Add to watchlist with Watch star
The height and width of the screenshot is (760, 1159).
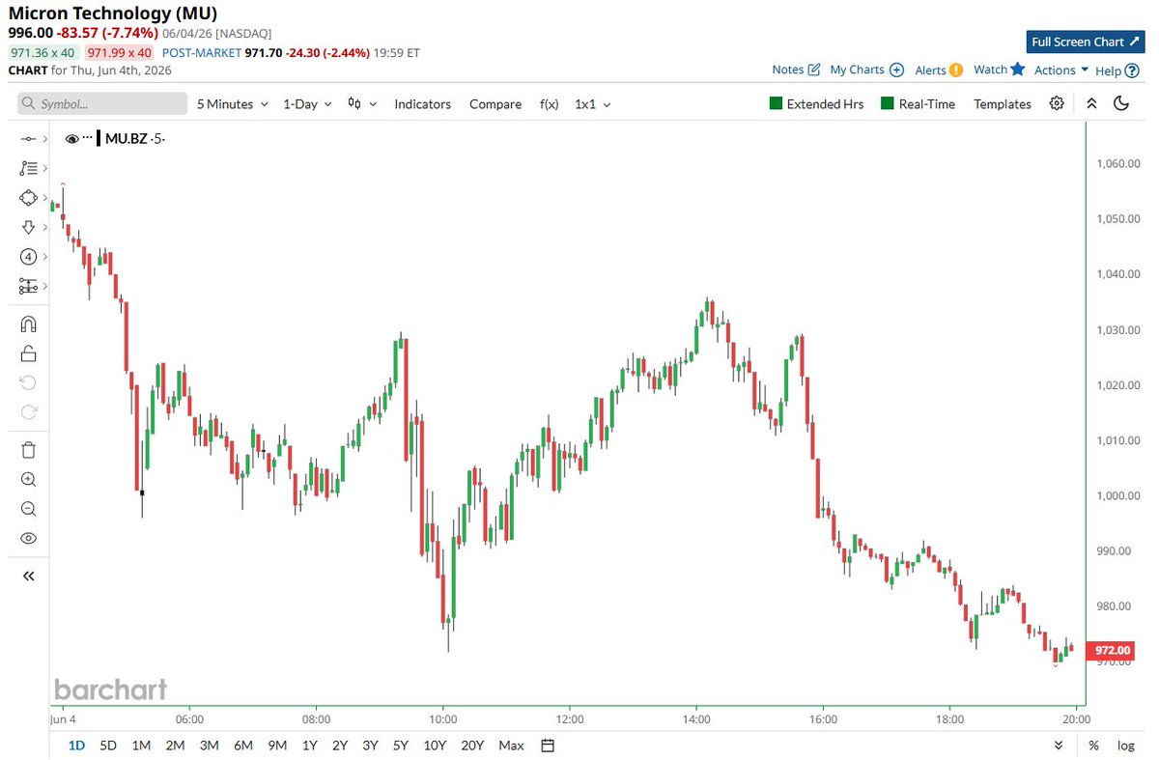click(999, 70)
